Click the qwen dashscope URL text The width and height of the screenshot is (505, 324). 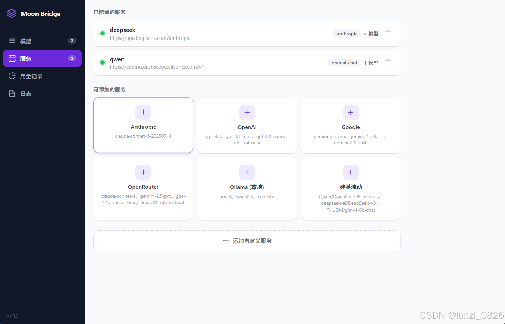157,67
